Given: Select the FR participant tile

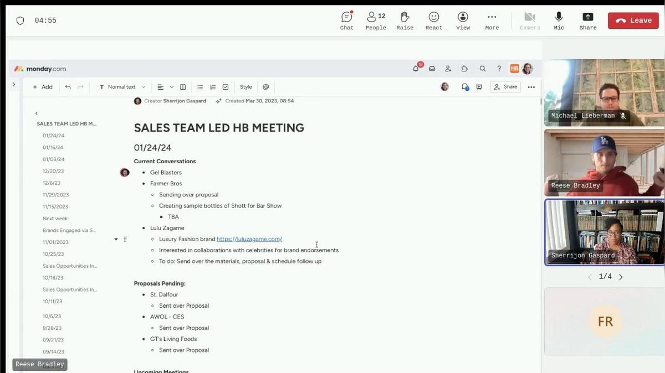Looking at the screenshot, I should (605, 321).
